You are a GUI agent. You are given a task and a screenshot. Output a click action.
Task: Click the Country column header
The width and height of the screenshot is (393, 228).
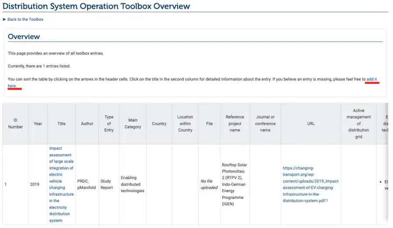tap(159, 124)
